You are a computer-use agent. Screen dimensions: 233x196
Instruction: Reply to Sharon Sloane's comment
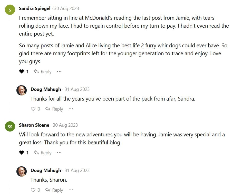[43, 153]
